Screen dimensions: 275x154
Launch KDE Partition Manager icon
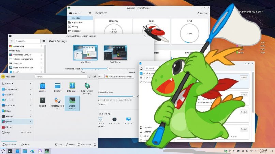pos(87,87)
